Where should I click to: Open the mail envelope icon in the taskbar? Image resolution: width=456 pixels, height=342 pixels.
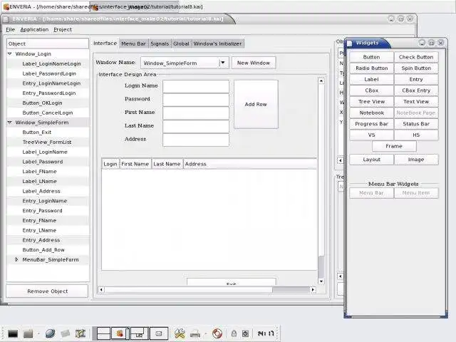point(66,333)
